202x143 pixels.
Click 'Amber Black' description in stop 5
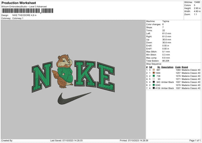167,82
